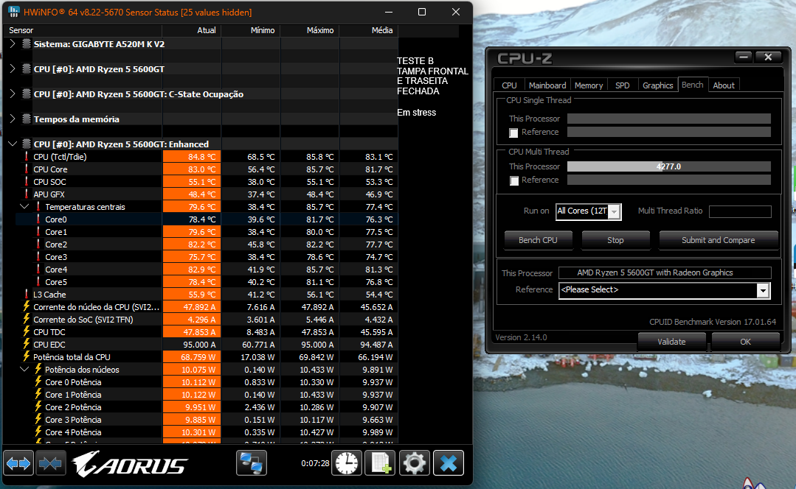Click the thermometer icon beside L3 Cache
The width and height of the screenshot is (796, 489).
[x=27, y=295]
